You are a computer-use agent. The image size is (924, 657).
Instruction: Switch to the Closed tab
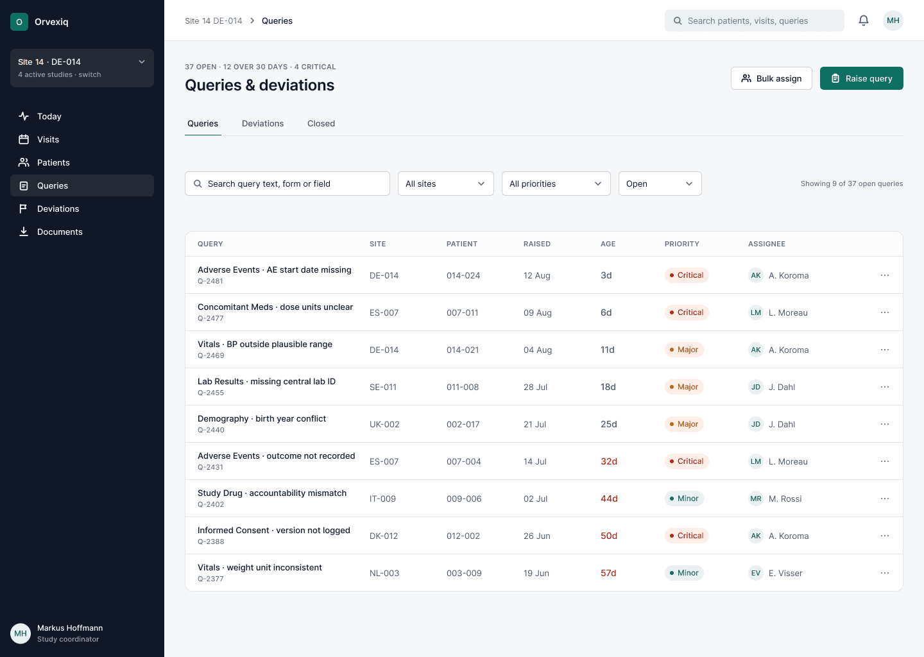click(x=321, y=123)
